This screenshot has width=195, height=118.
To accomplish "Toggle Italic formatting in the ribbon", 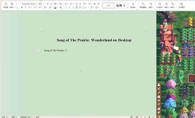I will [x=26, y=8].
